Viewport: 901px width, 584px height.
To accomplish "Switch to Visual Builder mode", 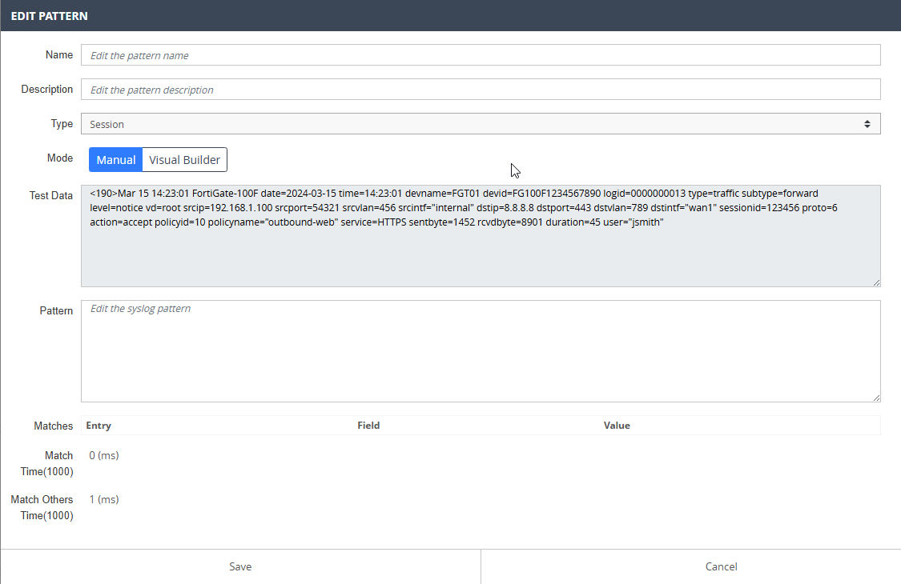I will 184,160.
